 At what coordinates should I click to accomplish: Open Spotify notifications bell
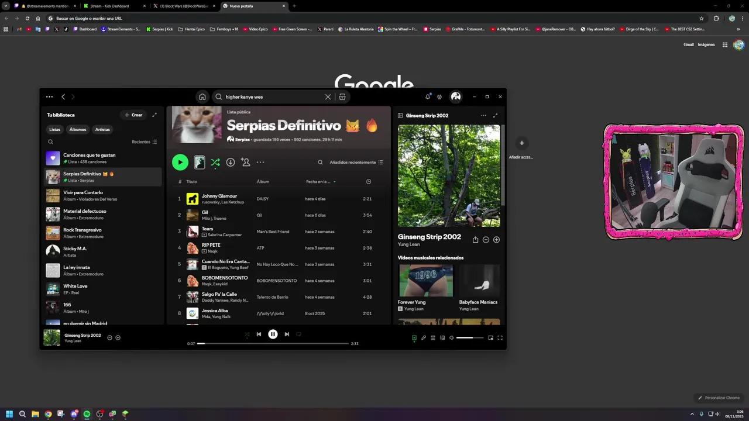428,96
